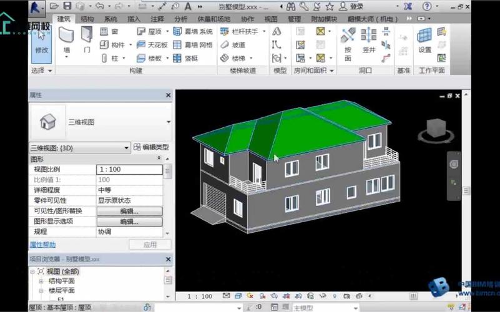Expand the 房间和面积 panel dropdown
500x312 pixels.
(332, 71)
